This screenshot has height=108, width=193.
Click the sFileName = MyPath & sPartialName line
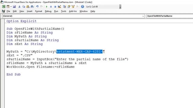(46, 63)
